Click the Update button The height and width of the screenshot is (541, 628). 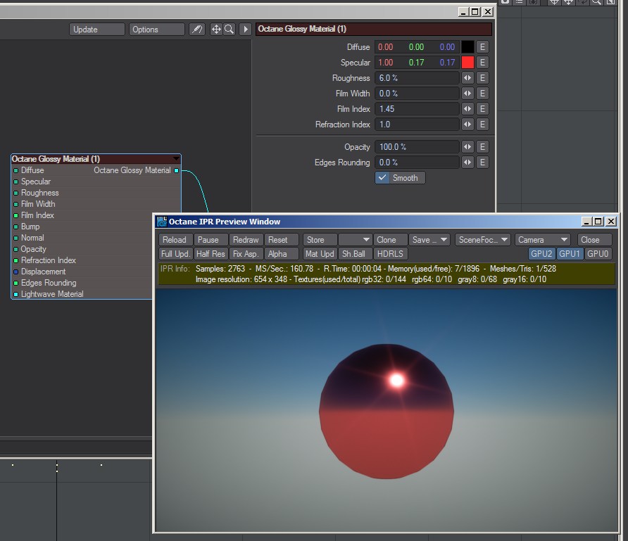97,30
